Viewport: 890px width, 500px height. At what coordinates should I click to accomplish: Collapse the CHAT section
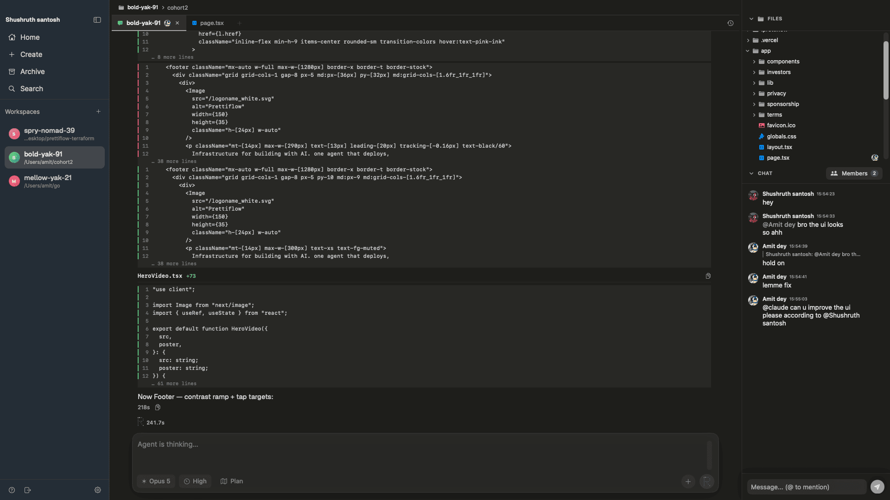point(751,174)
